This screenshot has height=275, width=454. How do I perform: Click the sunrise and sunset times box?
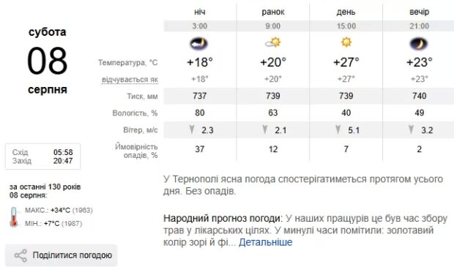pos(43,157)
